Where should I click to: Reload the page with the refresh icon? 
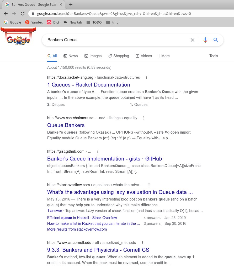click(23, 14)
